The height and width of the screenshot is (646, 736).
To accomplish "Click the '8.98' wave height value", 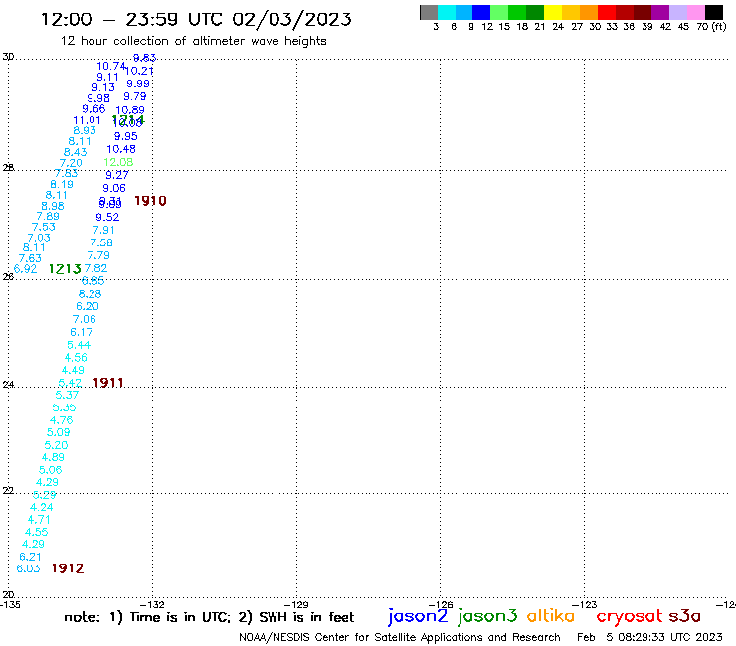I will pos(53,206).
